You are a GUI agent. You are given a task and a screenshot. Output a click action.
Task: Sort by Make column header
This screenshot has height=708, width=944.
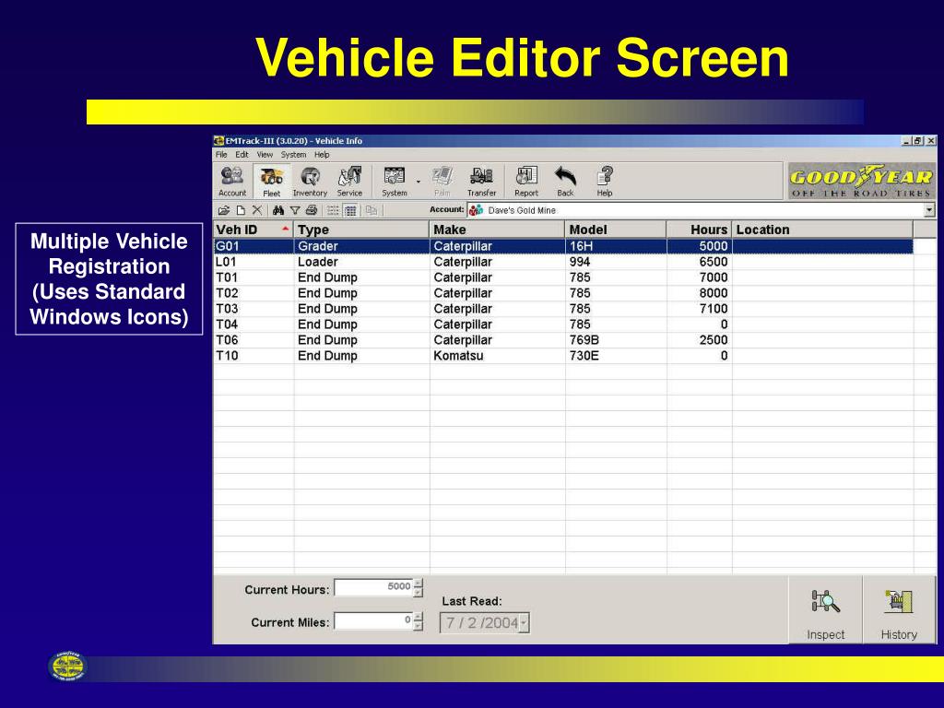click(x=497, y=230)
